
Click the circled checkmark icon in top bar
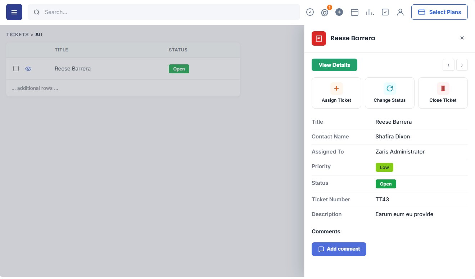coord(310,12)
